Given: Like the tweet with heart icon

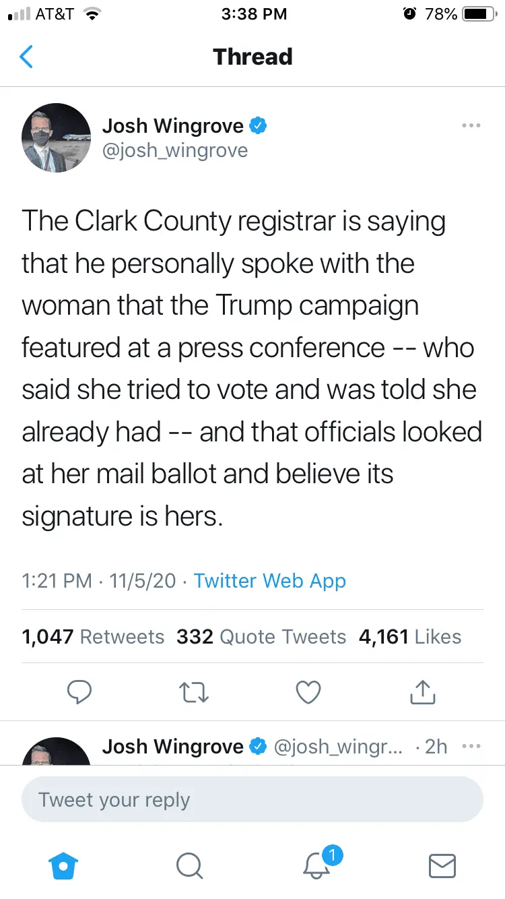Looking at the screenshot, I should point(308,692).
